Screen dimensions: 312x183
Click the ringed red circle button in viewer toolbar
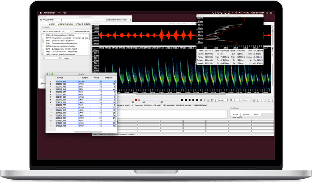(x=139, y=100)
